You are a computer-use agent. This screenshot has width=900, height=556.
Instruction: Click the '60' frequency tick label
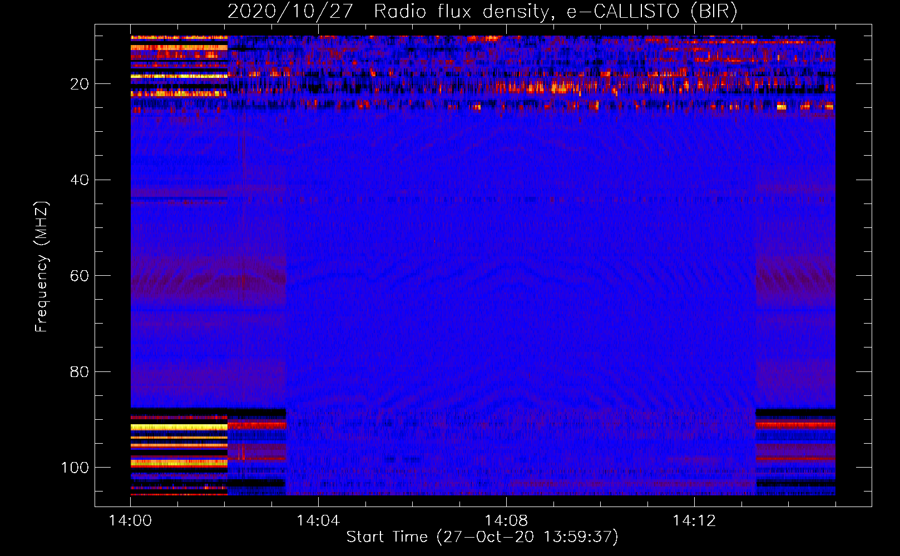[x=80, y=276]
